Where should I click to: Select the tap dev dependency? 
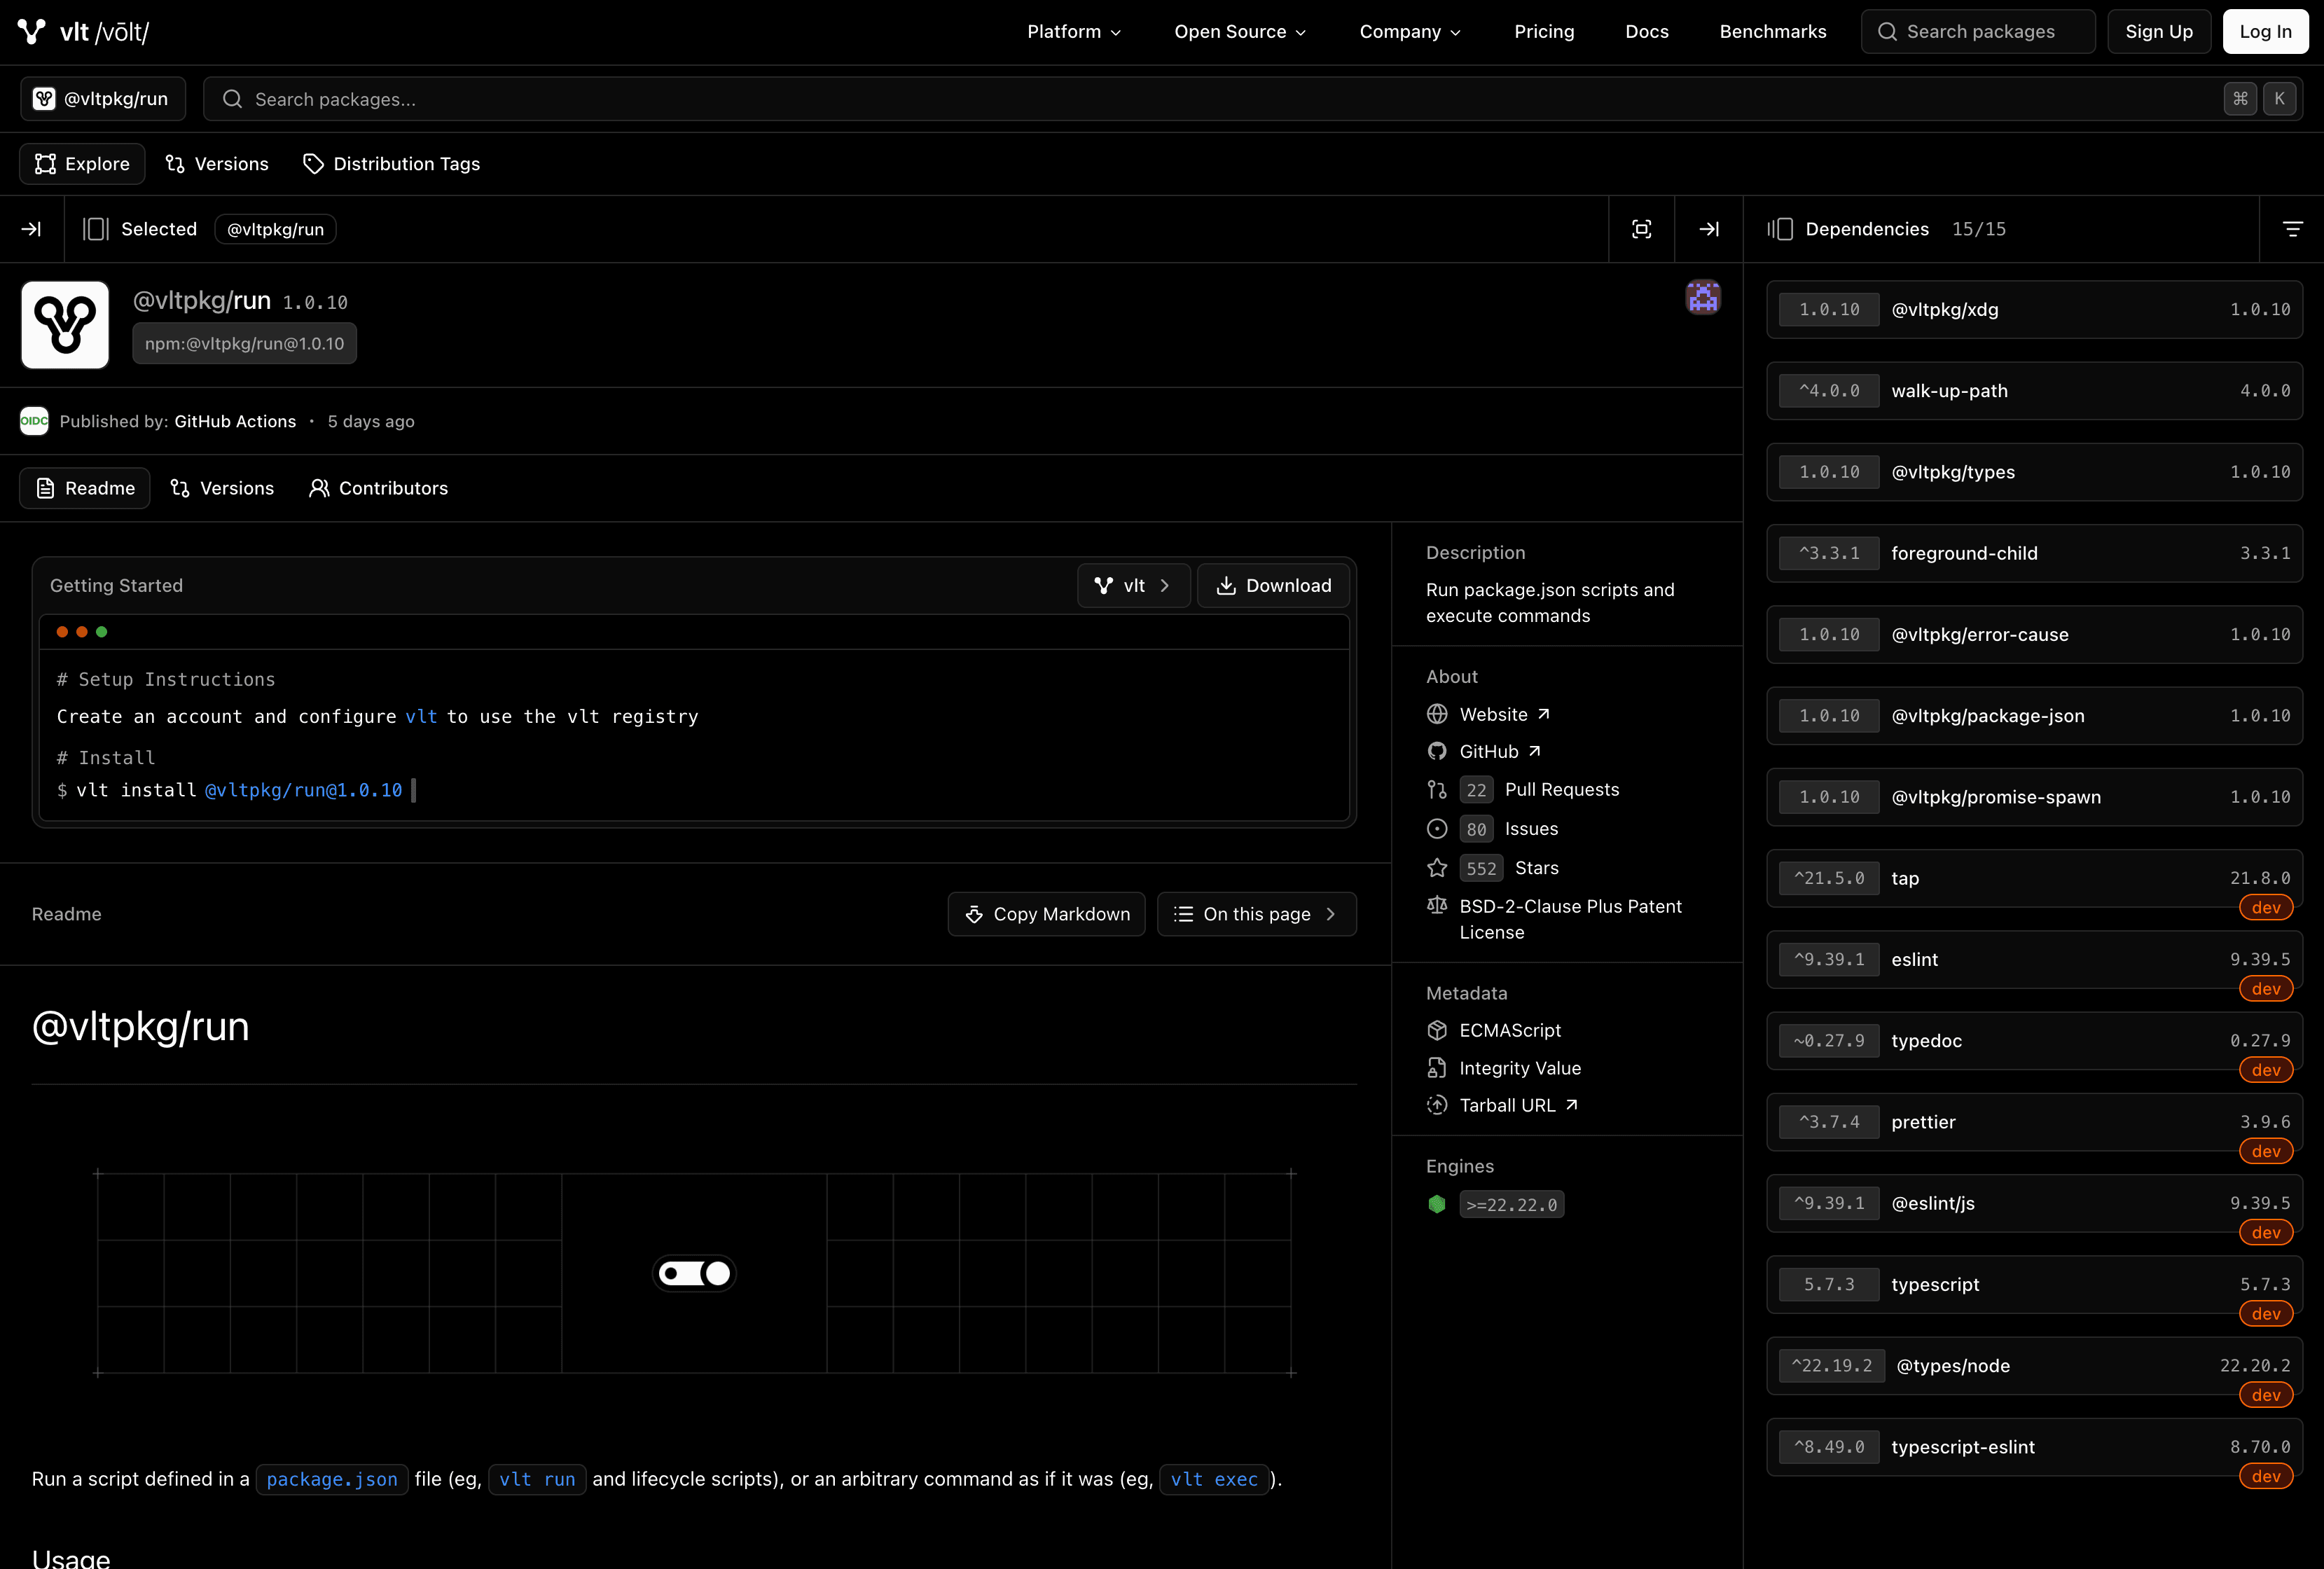(x=2034, y=878)
